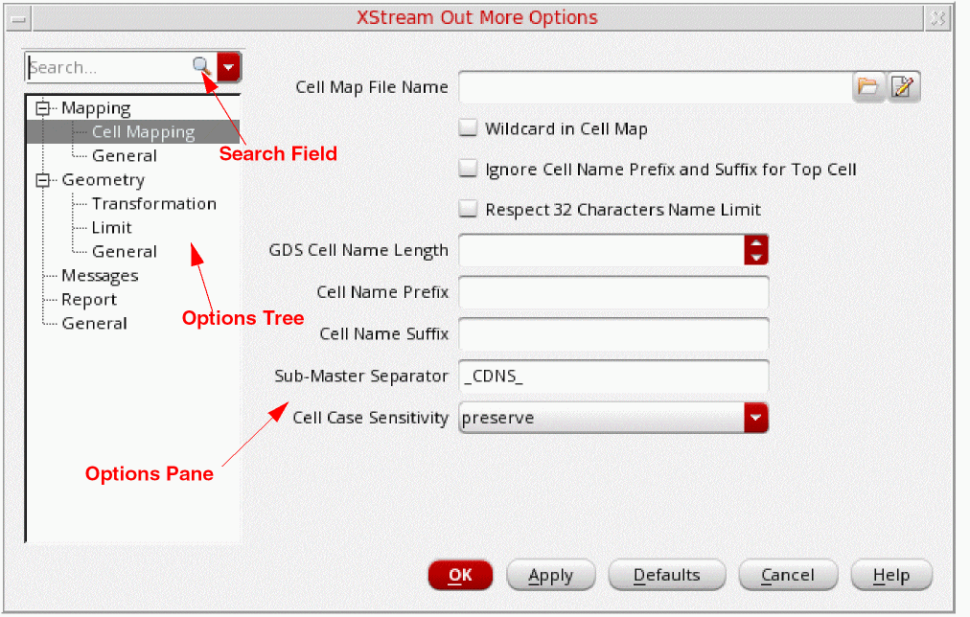
Task: Decrease GDS Cell Name Length value
Action: point(756,257)
